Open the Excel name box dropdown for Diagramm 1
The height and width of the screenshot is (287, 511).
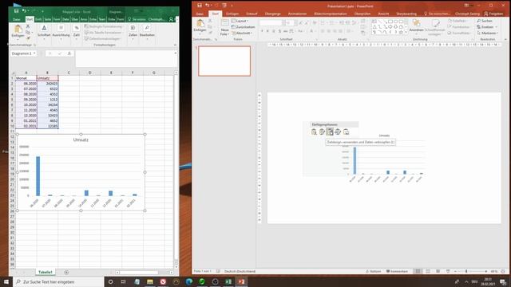[34, 53]
